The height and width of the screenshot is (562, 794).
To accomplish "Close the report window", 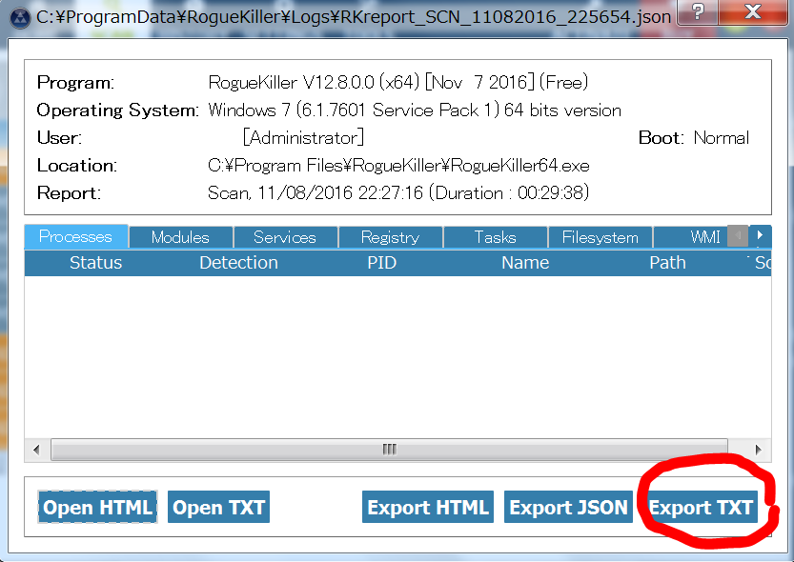I will (753, 11).
